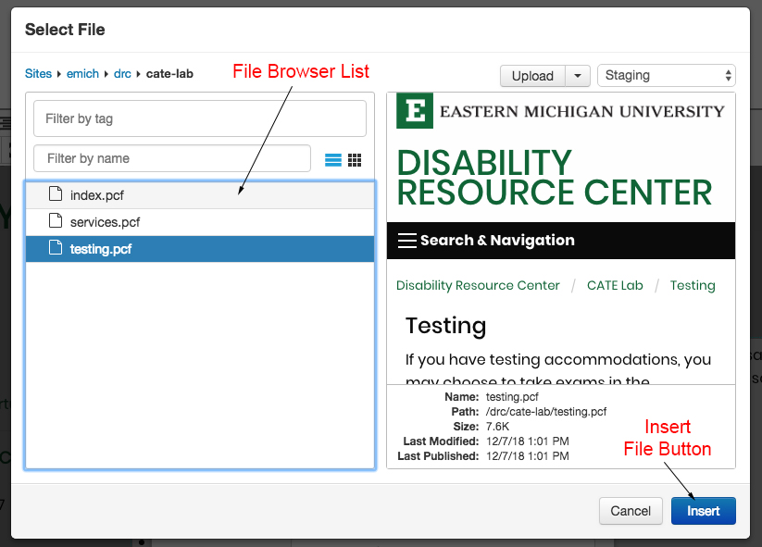Click the file icon beside testing.pcf
Viewport: 762px width, 547px height.
56,247
